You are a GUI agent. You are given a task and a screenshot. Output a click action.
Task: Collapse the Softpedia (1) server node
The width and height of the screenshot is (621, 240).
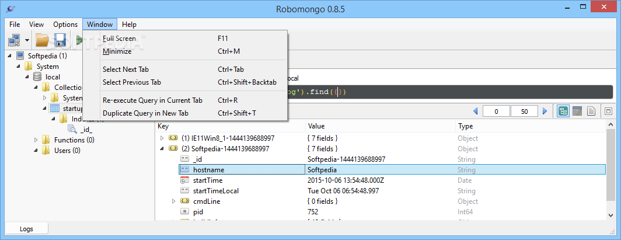[x=10, y=56]
